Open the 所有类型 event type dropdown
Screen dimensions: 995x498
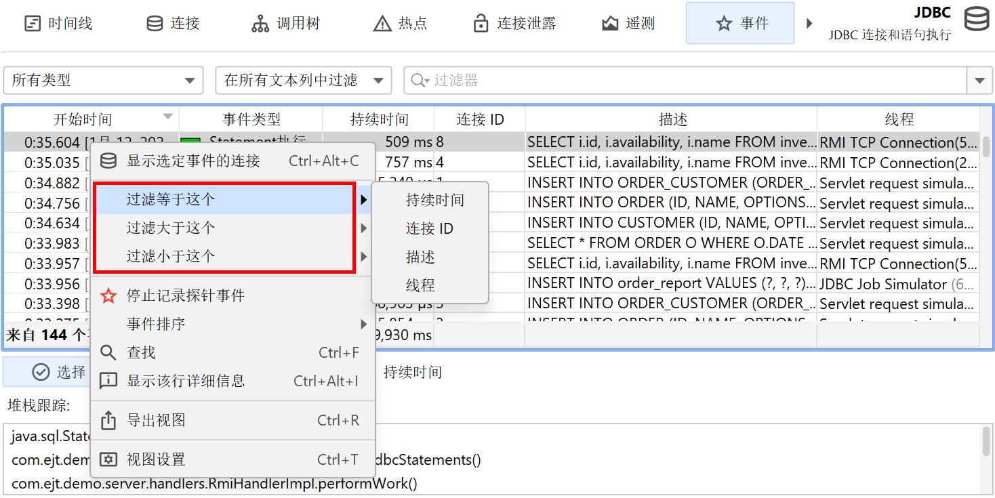pyautogui.click(x=103, y=81)
